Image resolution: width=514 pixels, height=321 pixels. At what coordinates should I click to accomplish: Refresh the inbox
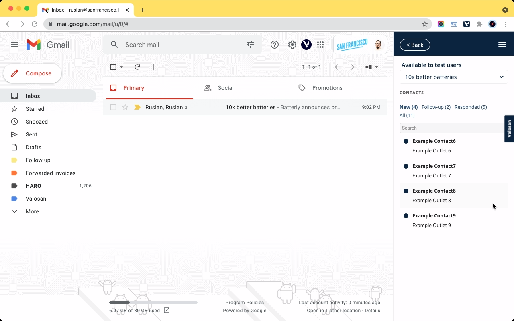point(137,67)
